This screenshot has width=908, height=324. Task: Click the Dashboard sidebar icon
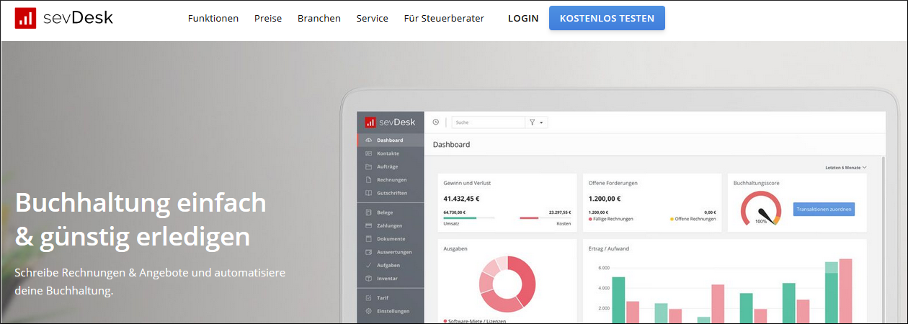tap(368, 140)
